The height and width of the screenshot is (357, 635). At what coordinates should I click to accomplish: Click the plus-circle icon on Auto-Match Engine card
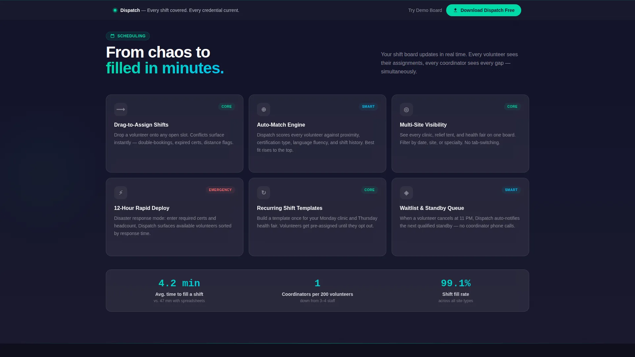click(x=264, y=109)
